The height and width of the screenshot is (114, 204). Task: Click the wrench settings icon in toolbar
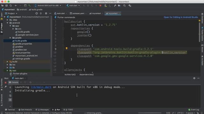(x=115, y=6)
